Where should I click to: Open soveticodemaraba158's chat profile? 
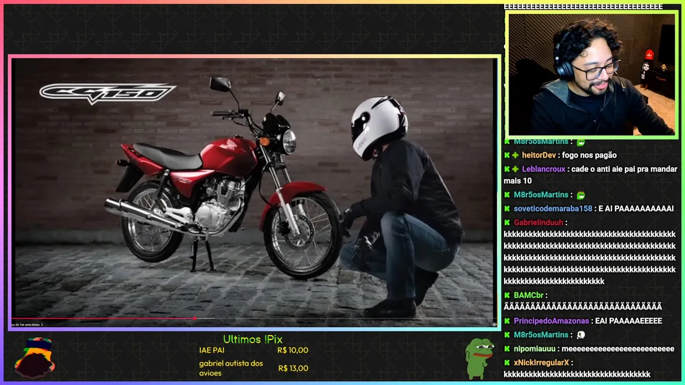553,209
